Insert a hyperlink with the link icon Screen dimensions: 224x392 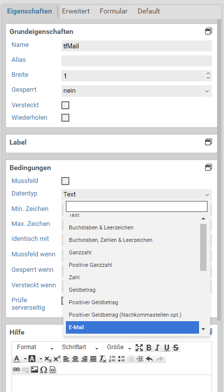click(x=16, y=370)
